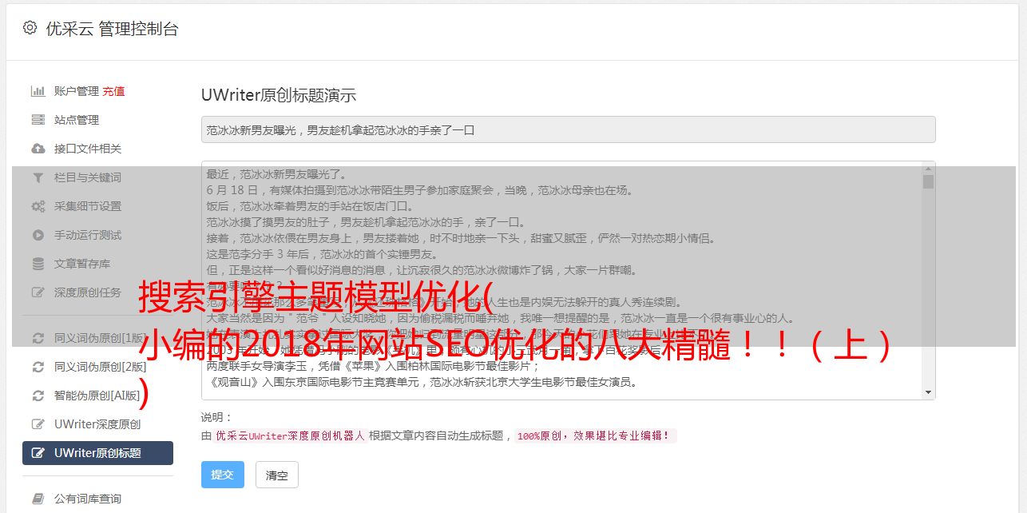
Task: Open 账户管理 bar chart icon
Action: pos(38,91)
